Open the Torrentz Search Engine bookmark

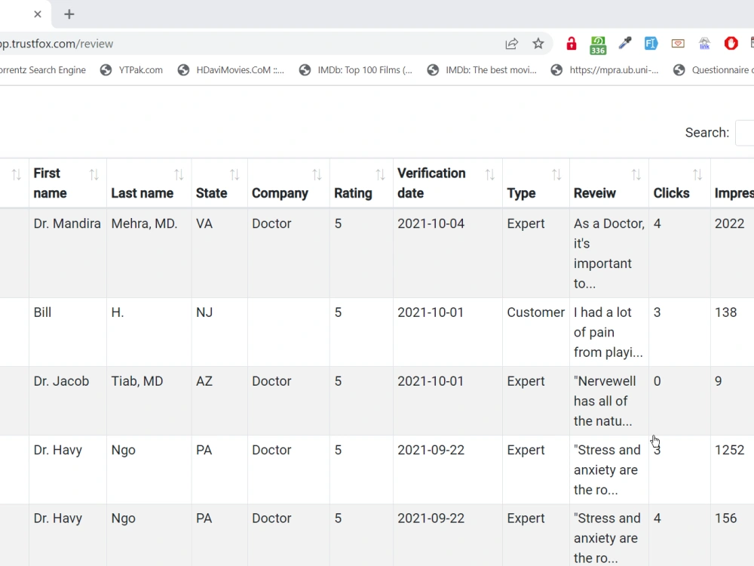click(x=41, y=69)
